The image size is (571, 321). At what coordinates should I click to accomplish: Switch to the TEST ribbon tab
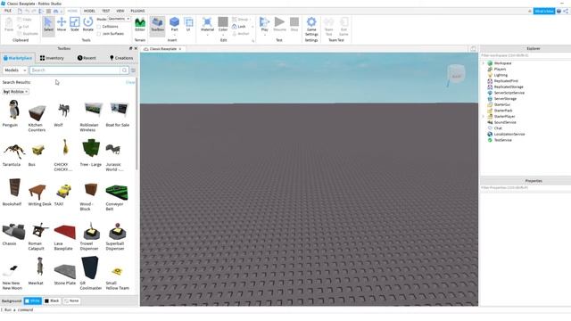(x=105, y=11)
